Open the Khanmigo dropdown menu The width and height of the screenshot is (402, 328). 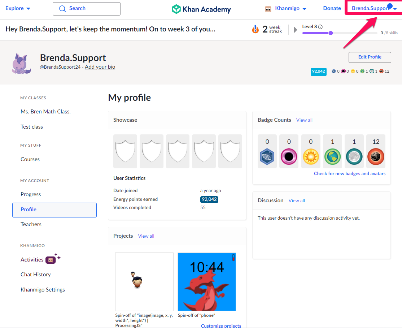point(290,8)
